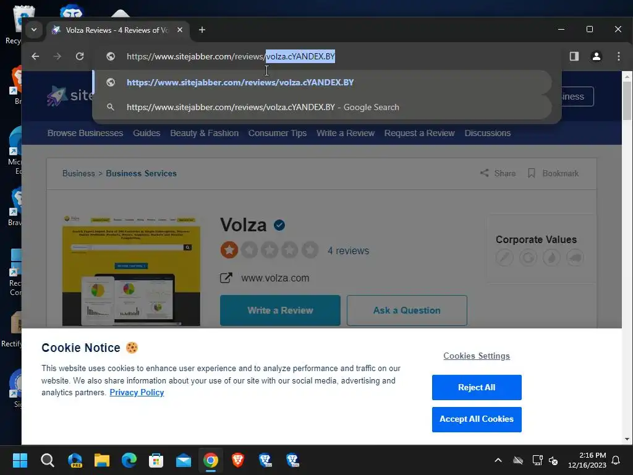Open Consumer Tips section

(278, 133)
